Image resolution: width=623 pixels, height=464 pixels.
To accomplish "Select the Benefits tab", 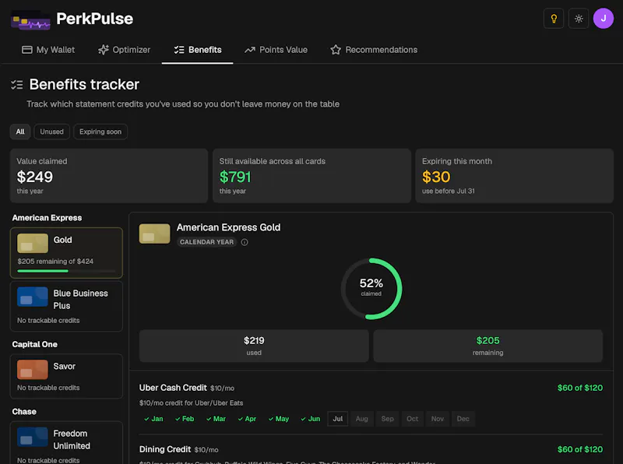I will pyautogui.click(x=198, y=50).
